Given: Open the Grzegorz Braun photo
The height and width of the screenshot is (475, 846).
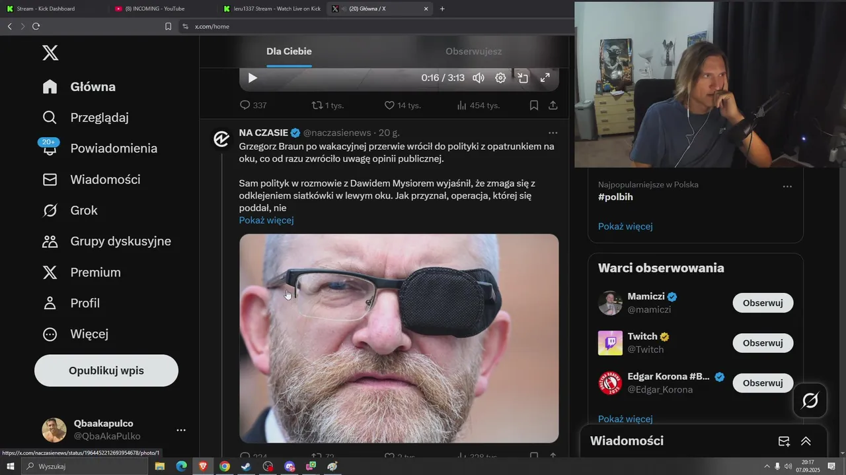Looking at the screenshot, I should tap(399, 338).
